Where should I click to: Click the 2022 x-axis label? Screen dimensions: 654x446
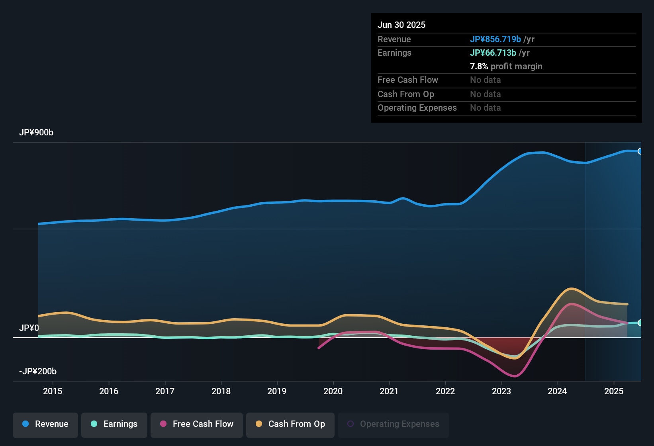pyautogui.click(x=445, y=391)
